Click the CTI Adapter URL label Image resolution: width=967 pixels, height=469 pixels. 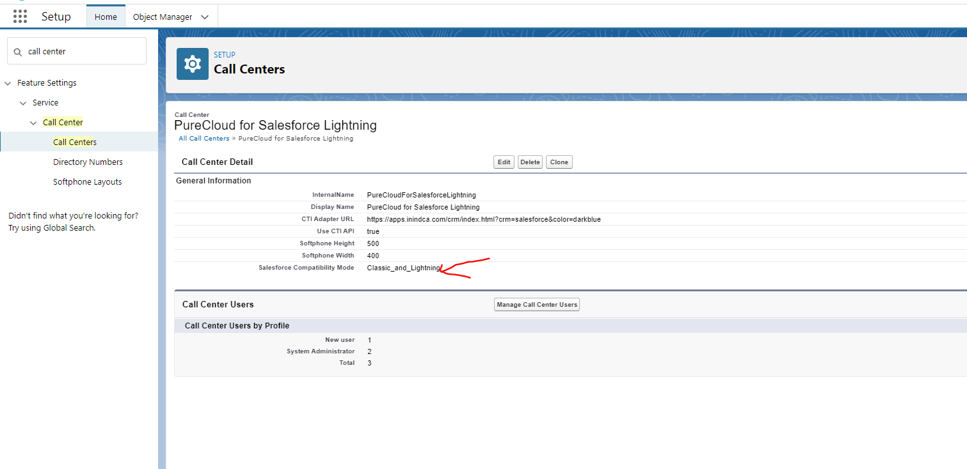pyautogui.click(x=328, y=219)
